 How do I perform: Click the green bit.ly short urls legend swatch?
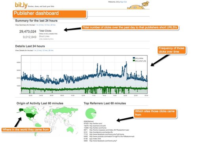point(134,61)
